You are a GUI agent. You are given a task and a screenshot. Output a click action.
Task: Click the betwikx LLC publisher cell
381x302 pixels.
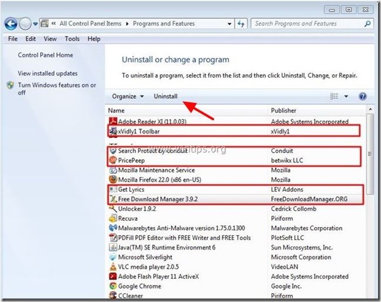click(x=287, y=160)
